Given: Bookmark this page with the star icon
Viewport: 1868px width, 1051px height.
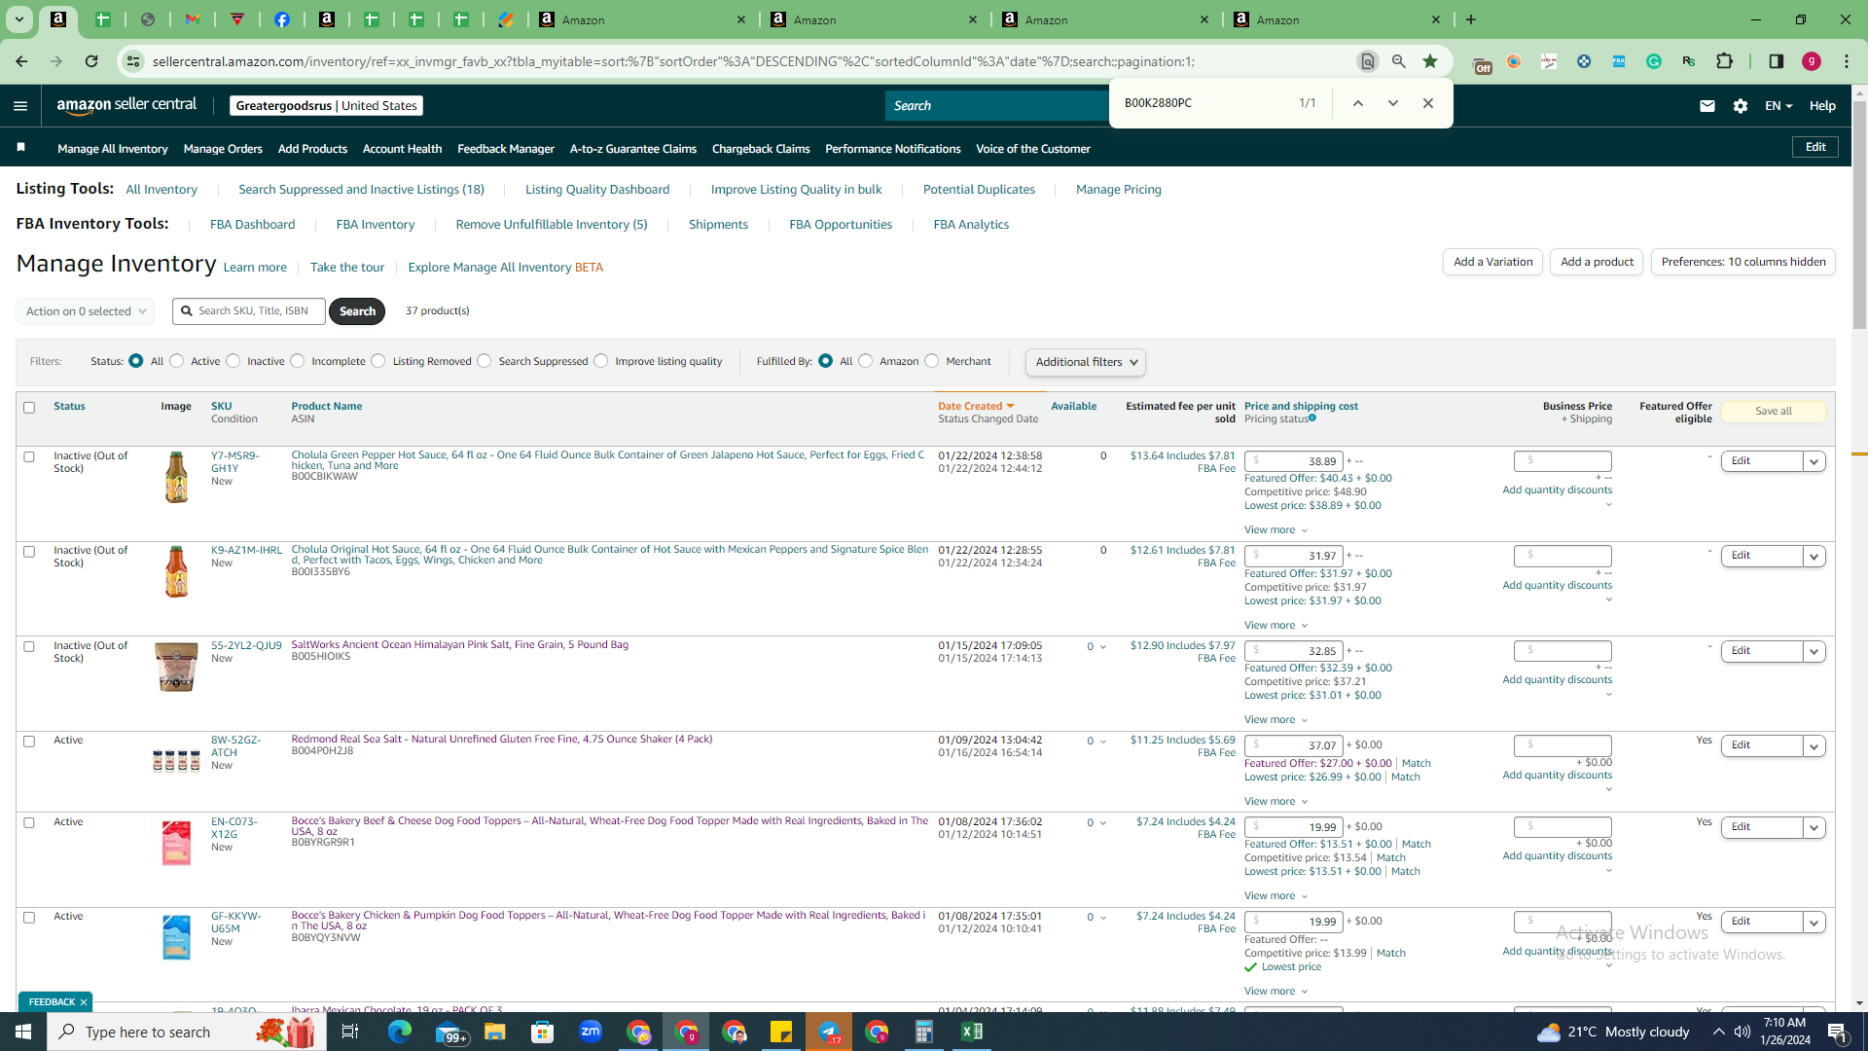Looking at the screenshot, I should (x=1430, y=61).
